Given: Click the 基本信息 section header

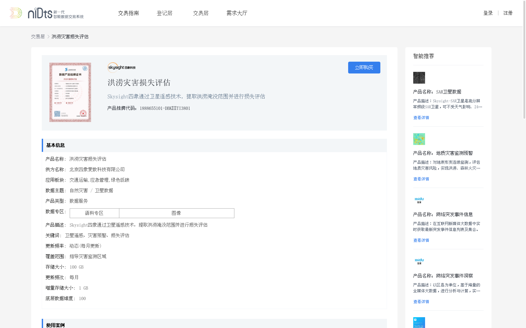Looking at the screenshot, I should click(x=214, y=145).
